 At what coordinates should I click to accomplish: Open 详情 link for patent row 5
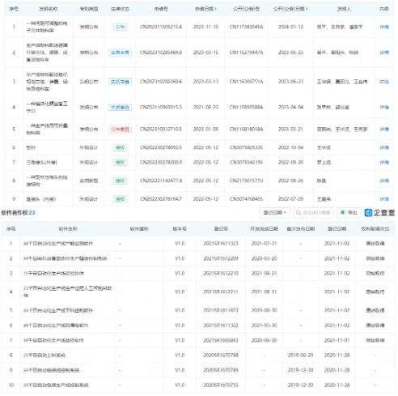[x=384, y=130]
